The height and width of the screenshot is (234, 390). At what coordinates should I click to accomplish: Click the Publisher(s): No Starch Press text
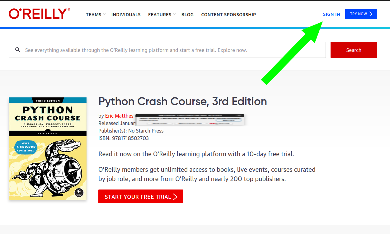click(x=131, y=131)
